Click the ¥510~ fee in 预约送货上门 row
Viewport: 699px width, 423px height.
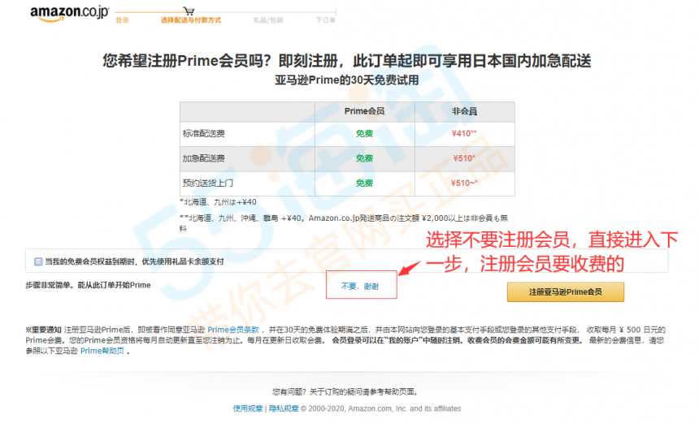(464, 183)
